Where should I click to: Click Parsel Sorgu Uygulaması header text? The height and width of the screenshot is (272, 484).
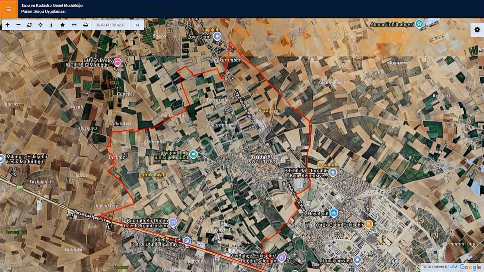(43, 12)
